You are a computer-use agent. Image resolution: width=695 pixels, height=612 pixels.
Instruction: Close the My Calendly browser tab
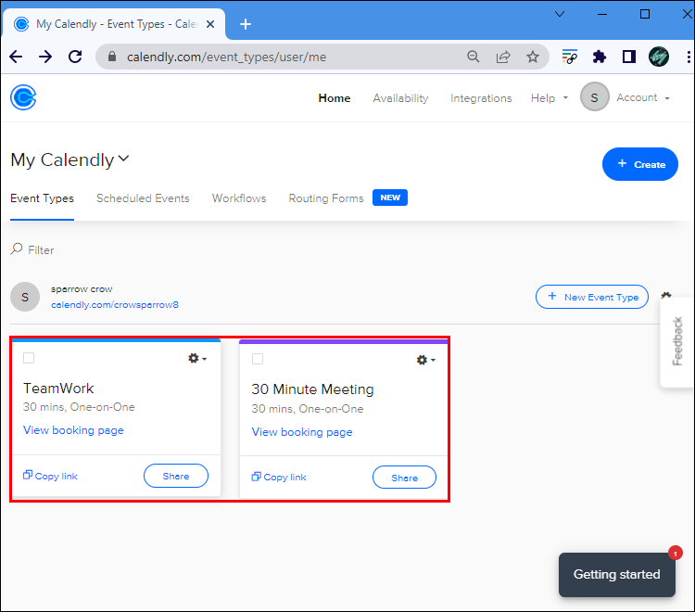click(210, 24)
